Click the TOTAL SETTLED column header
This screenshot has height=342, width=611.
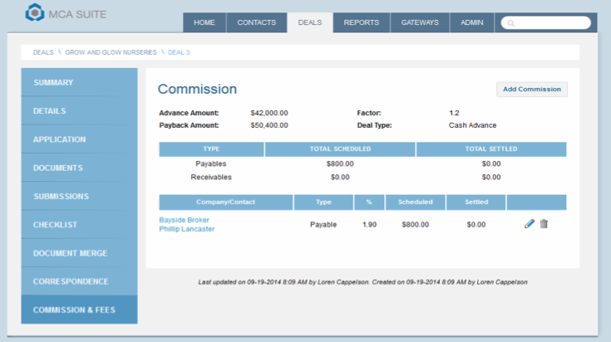(x=491, y=149)
